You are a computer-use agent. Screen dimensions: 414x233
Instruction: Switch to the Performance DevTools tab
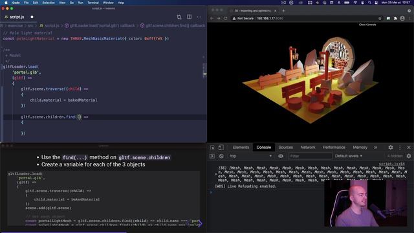(334, 148)
